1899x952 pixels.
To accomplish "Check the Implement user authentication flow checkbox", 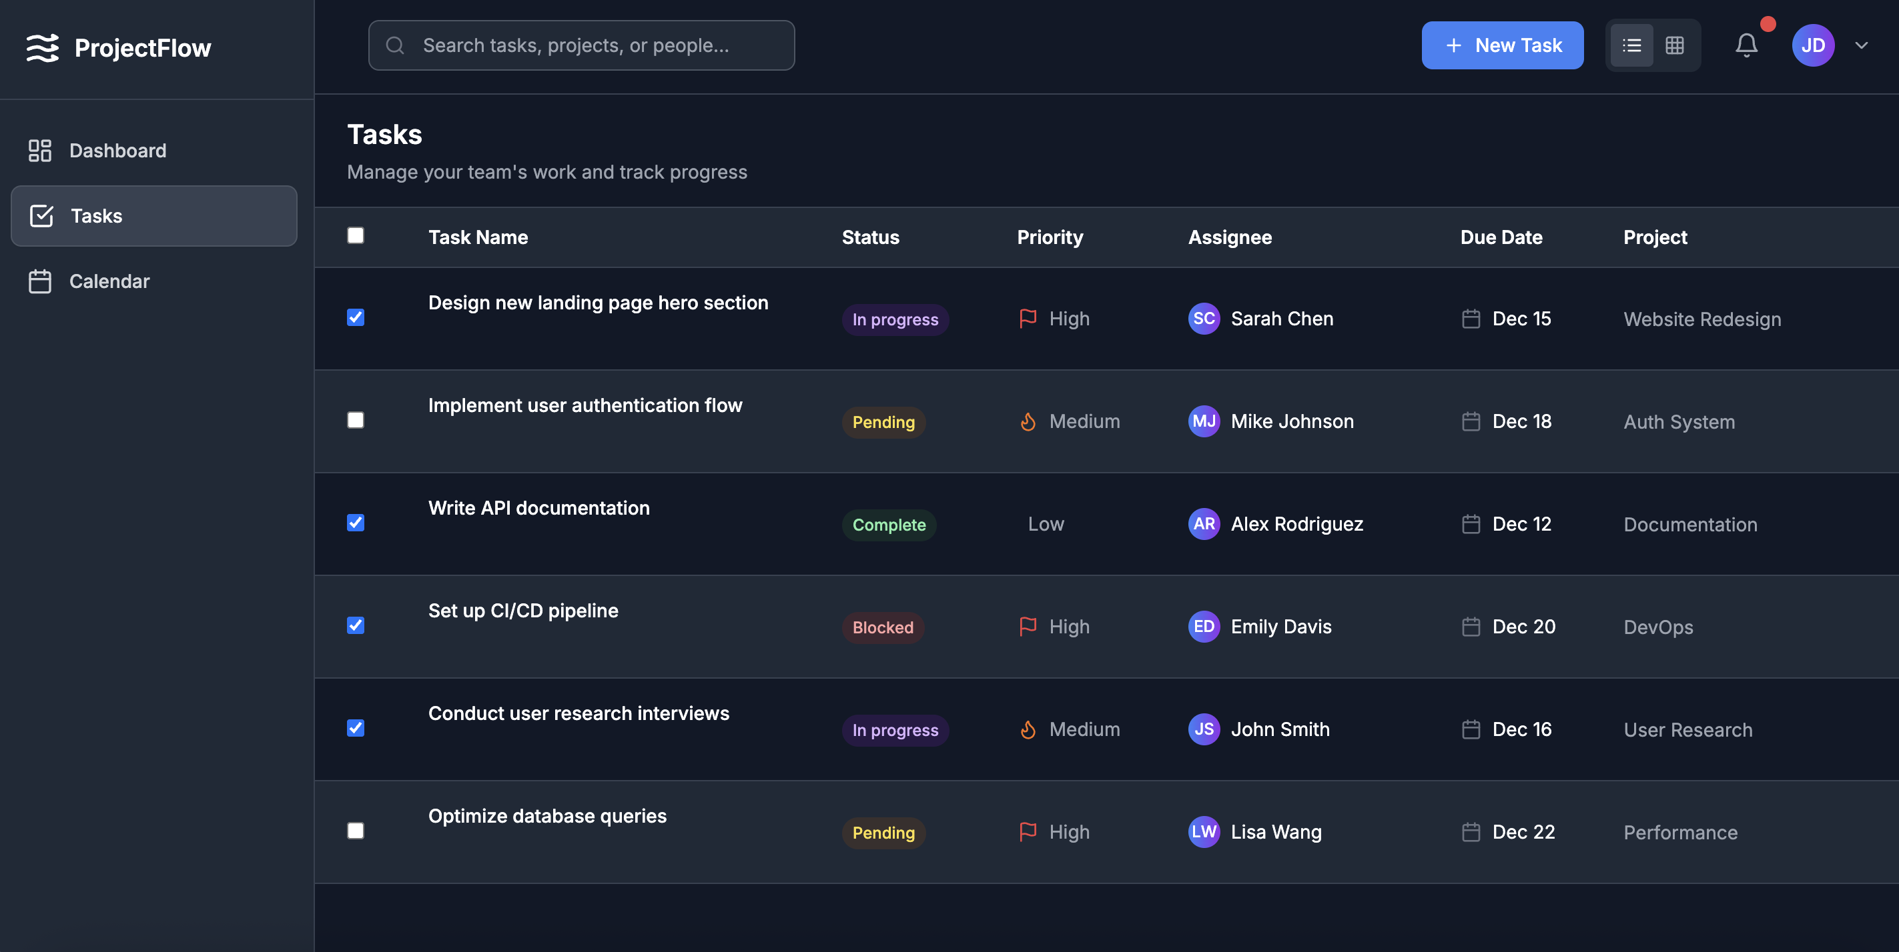I will (x=356, y=421).
